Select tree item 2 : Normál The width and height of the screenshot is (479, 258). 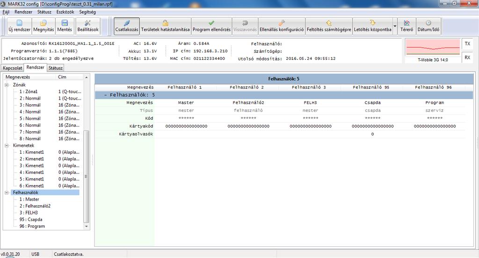pyautogui.click(x=30, y=98)
